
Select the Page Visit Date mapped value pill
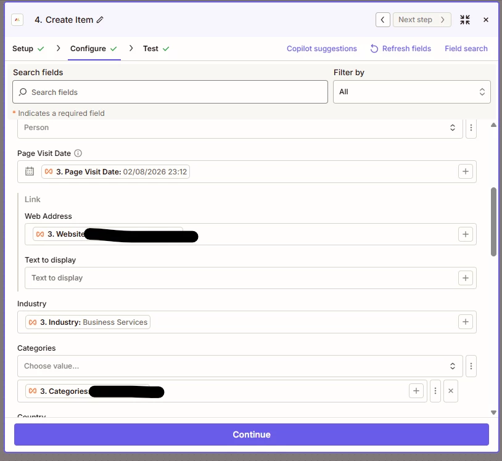click(115, 171)
